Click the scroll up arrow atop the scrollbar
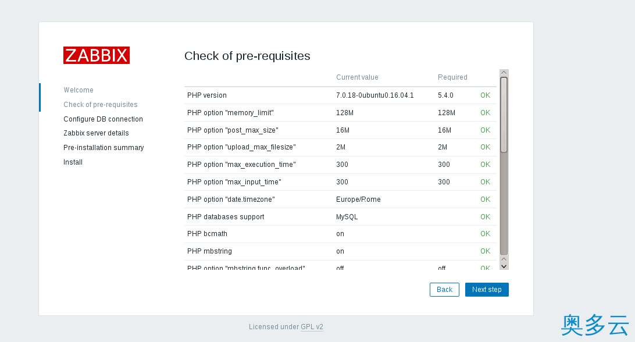 504,73
